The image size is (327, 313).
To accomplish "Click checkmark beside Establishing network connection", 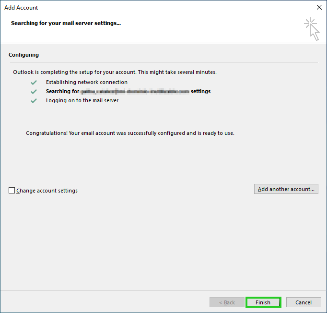I will click(34, 83).
